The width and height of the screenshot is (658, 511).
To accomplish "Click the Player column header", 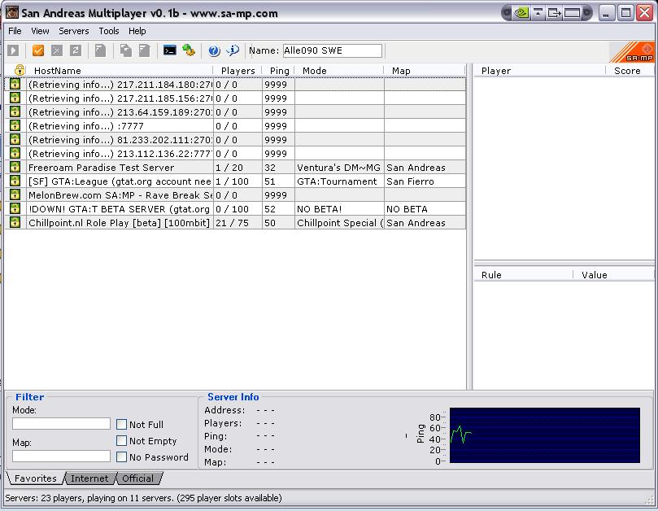I will [x=540, y=71].
